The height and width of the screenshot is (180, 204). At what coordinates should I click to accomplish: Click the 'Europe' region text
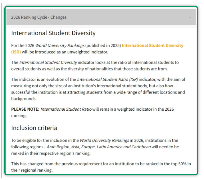coord(88,147)
